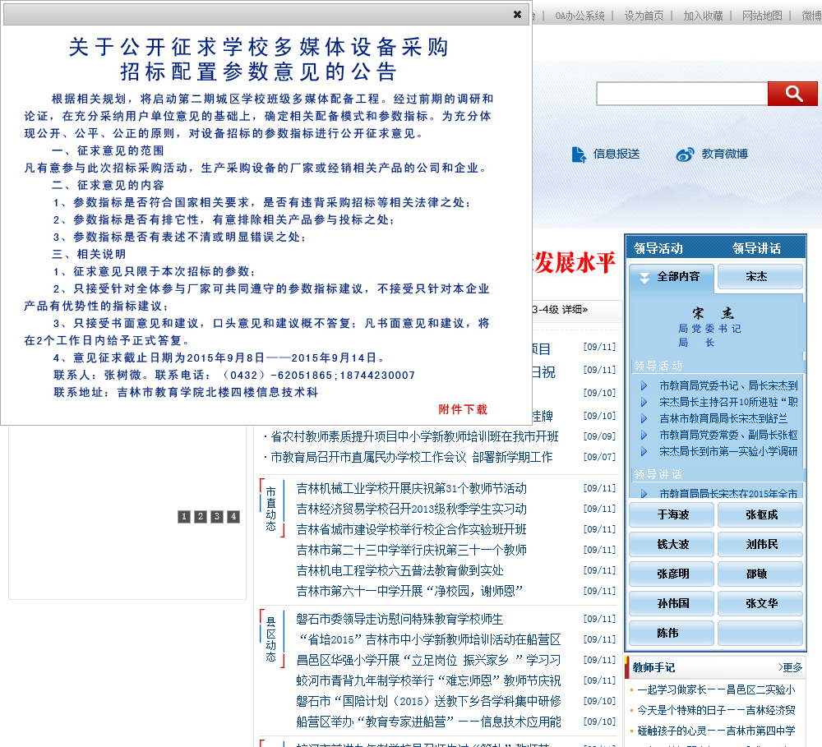822x747 pixels.
Task: Open the OA办公系统 top link
Action: tap(580, 16)
